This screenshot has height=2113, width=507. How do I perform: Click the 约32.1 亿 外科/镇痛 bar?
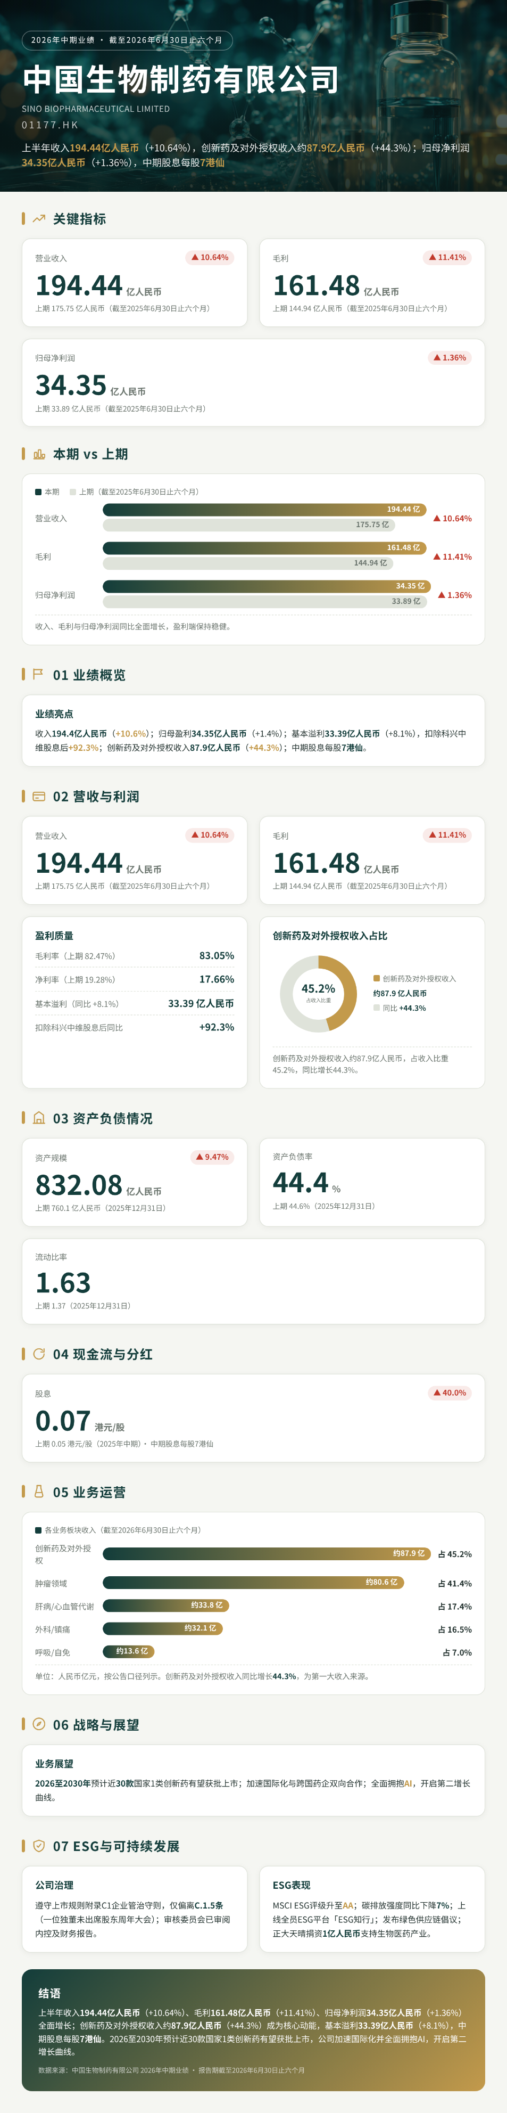tap(162, 1628)
